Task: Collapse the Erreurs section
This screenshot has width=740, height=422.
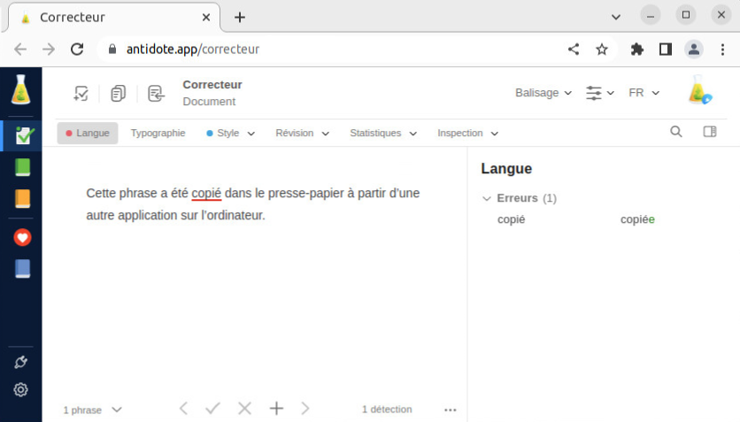Action: coord(487,198)
